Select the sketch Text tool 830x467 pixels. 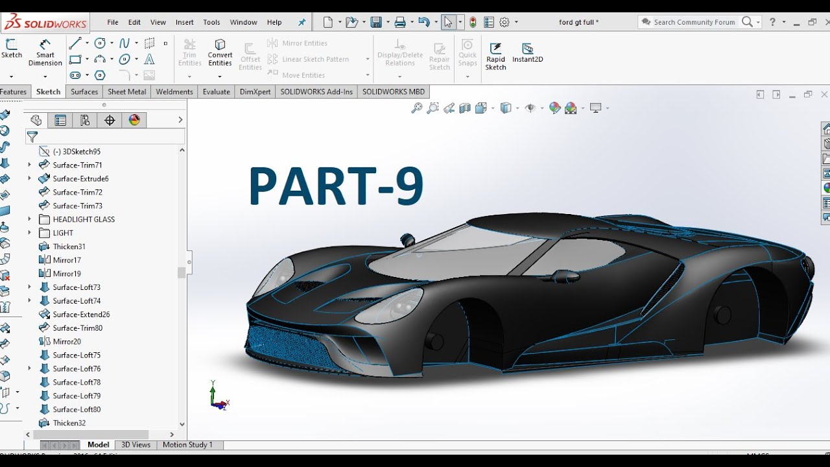[x=149, y=59]
